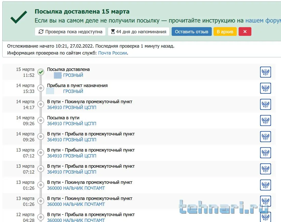281x222 pixels.
Task: Click the timeline dot beside 'Посылка в пути'
Action: click(41, 120)
